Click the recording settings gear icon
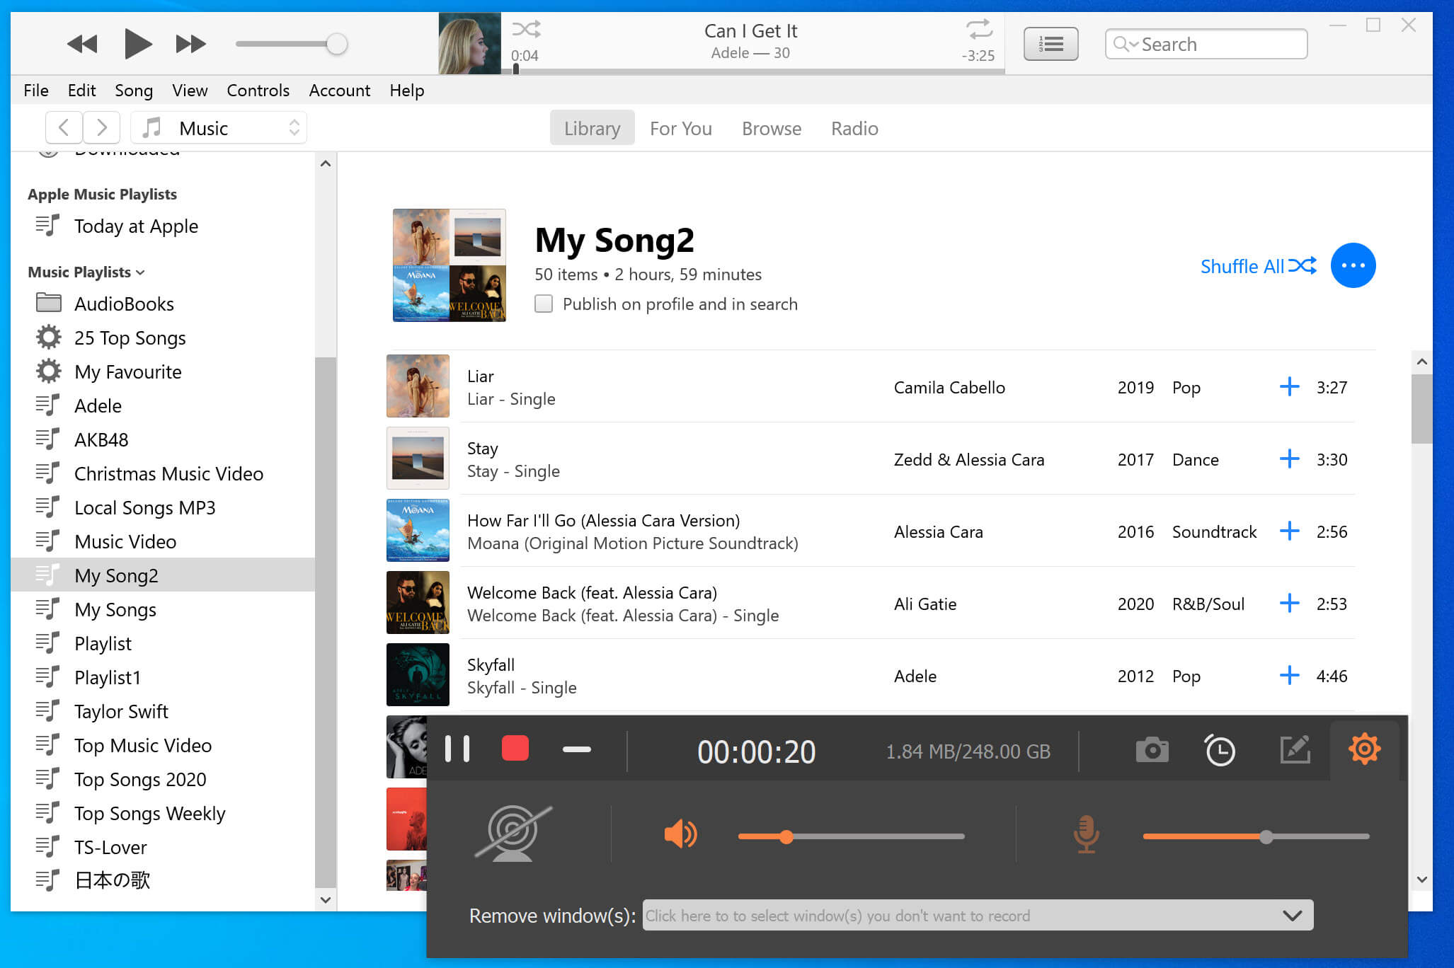Screen dimensions: 1454x968 click(1364, 748)
